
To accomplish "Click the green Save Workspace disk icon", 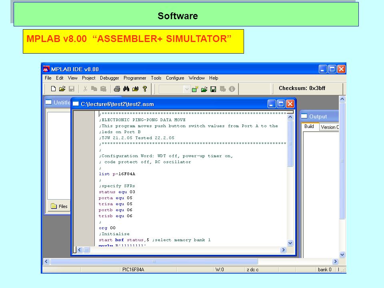I will point(213,89).
